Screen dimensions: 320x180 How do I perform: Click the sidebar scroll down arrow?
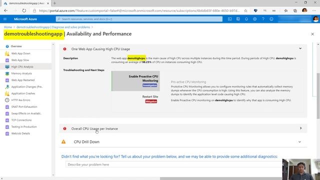click(x=53, y=175)
